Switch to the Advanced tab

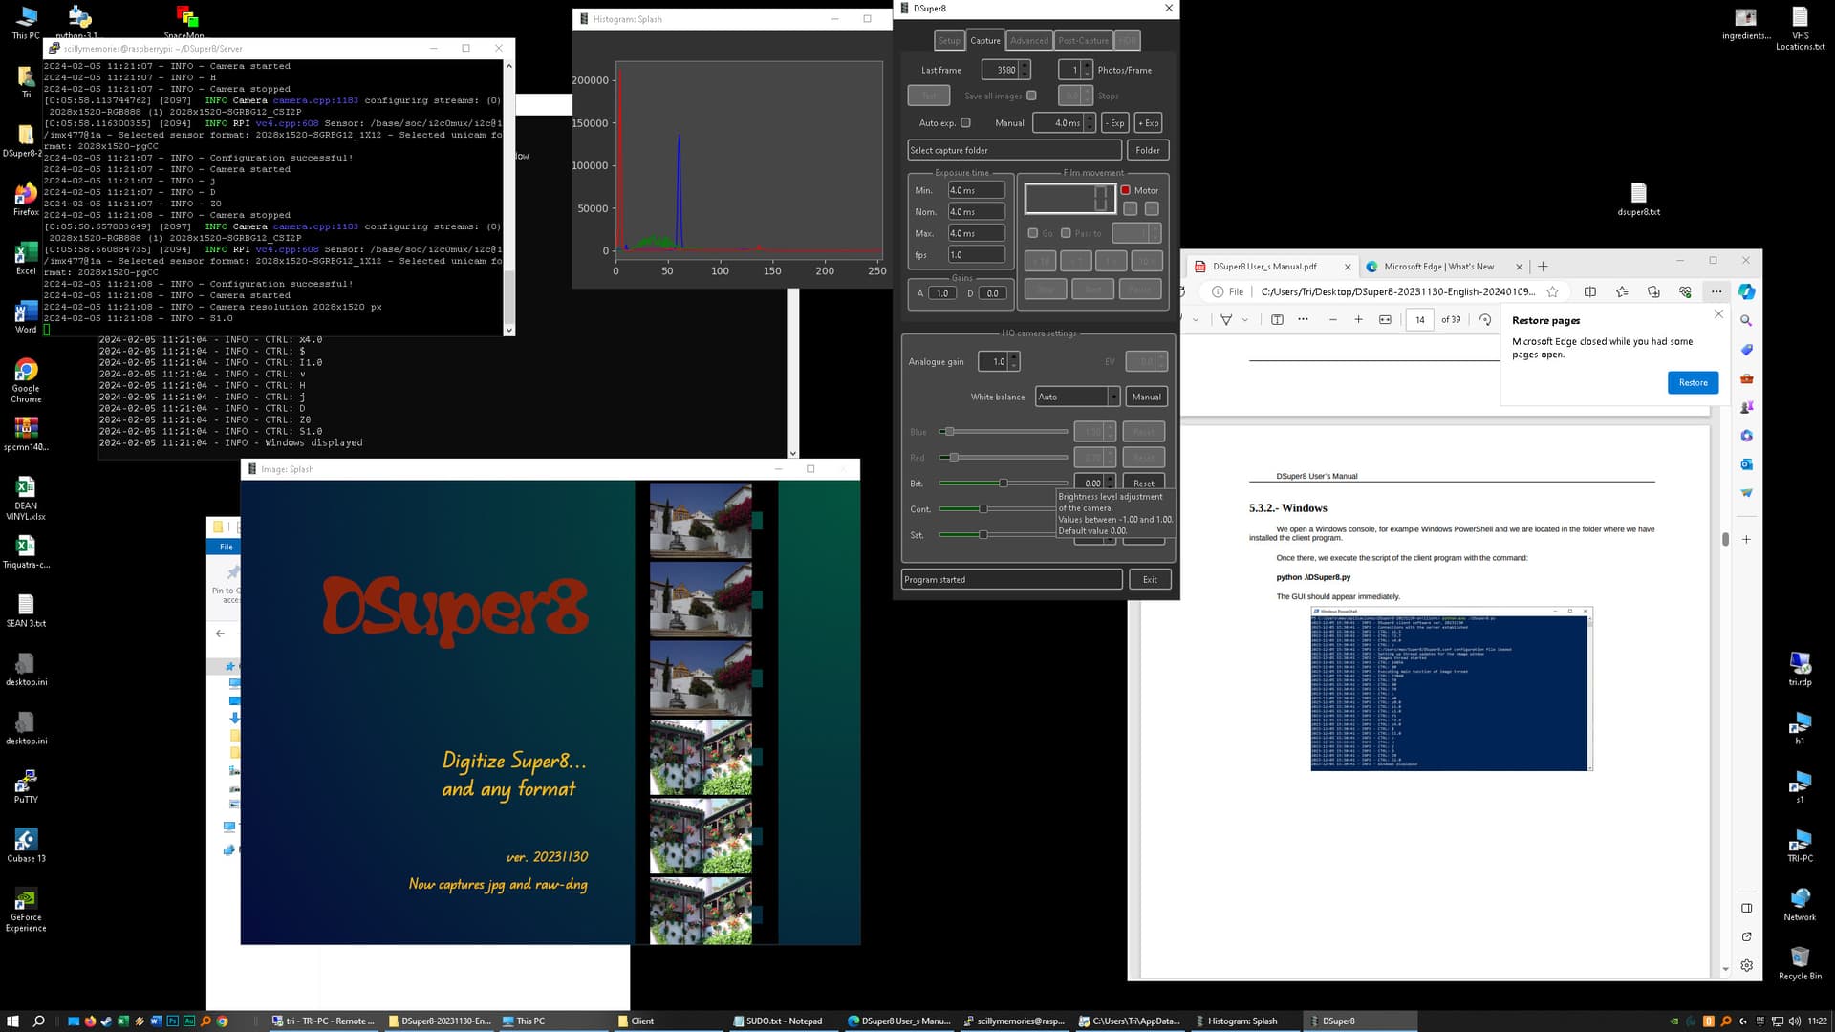point(1029,40)
